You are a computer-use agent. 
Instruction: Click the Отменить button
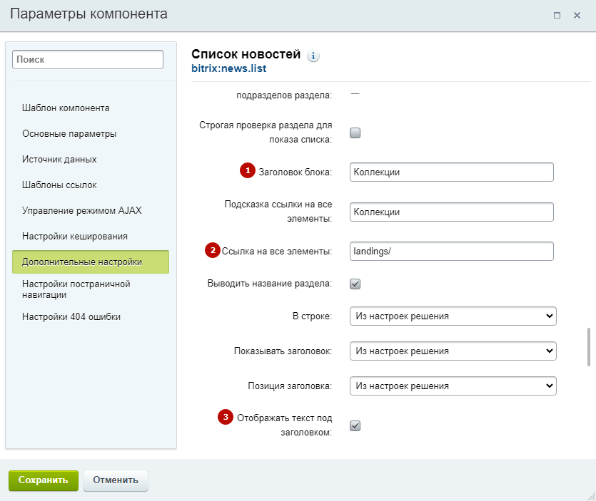point(116,480)
